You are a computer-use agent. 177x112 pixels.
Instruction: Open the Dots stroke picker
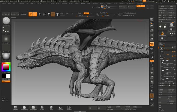pyautogui.click(x=6, y=31)
